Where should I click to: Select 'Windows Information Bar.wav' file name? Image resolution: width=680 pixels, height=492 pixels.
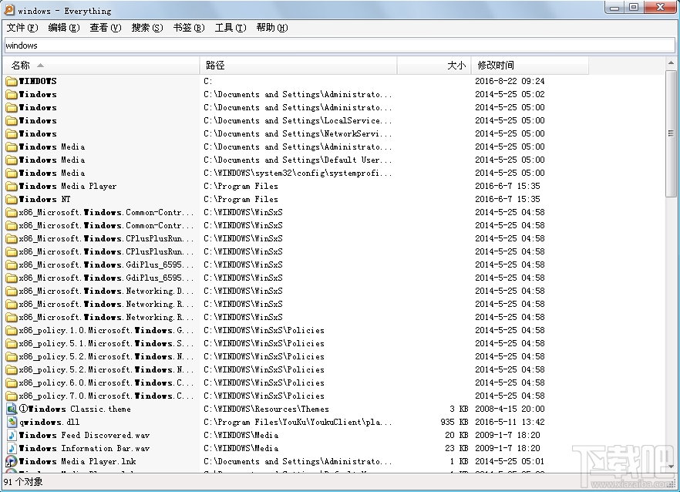coord(84,448)
